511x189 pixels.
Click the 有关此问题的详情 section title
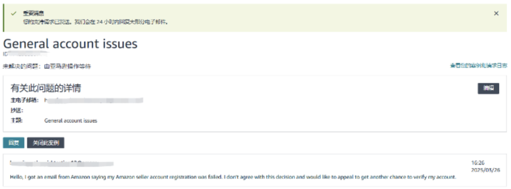pos(46,88)
